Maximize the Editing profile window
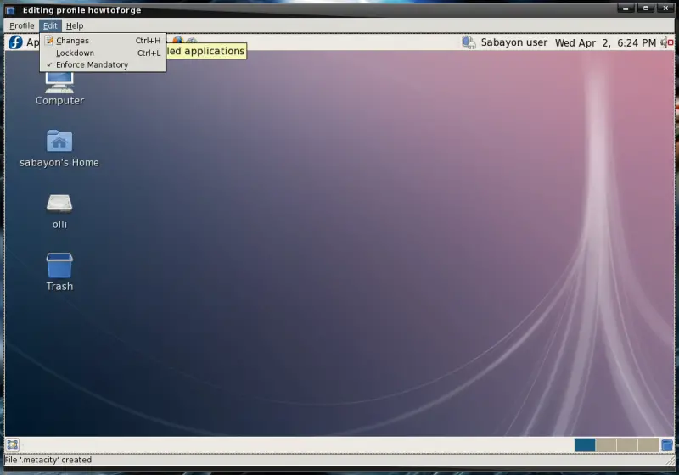This screenshot has width=679, height=475. (x=646, y=8)
